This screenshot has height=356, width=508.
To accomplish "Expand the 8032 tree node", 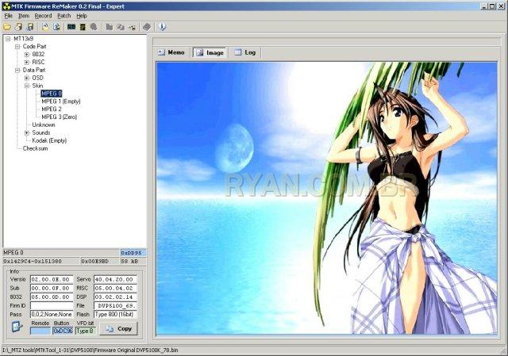I will 27,54.
